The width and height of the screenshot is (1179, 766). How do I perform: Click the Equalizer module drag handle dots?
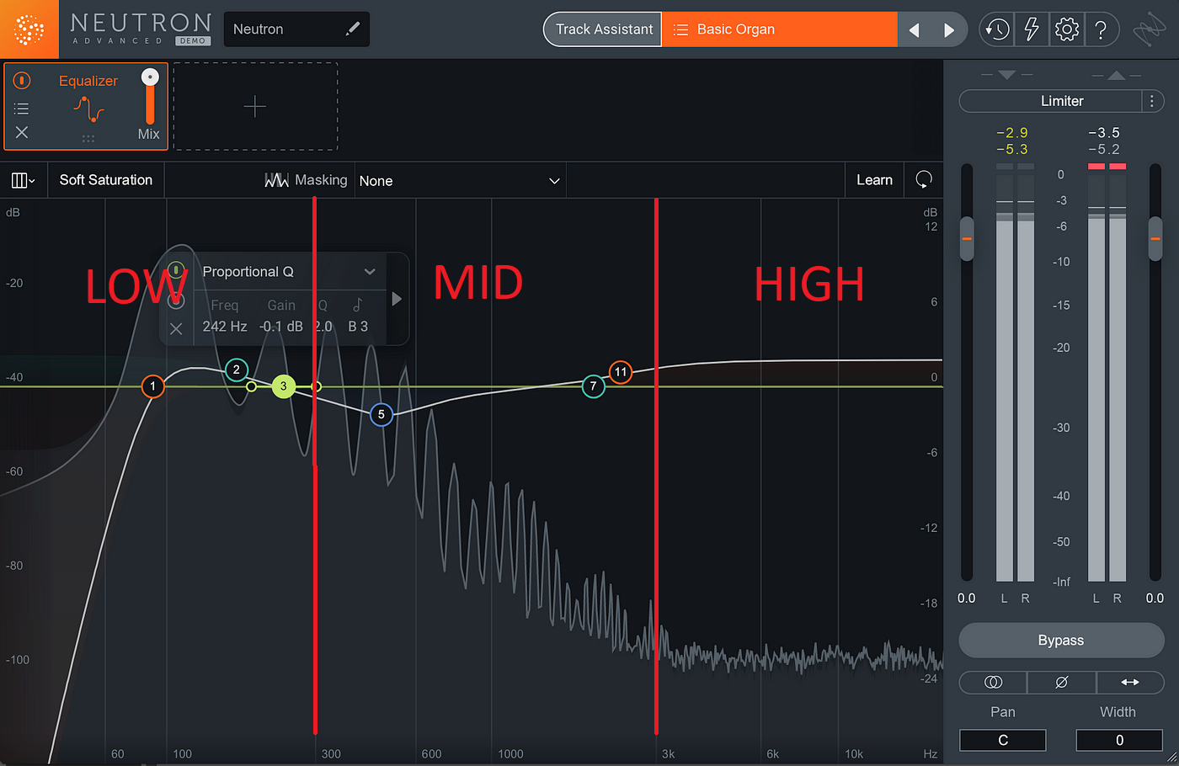point(88,139)
